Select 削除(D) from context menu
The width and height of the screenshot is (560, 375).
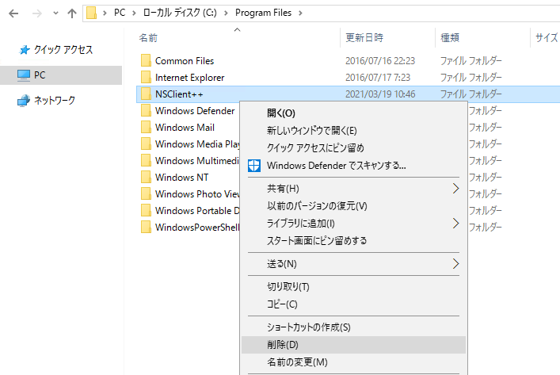tap(283, 345)
